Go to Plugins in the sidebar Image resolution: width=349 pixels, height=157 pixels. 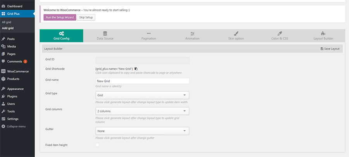point(12,96)
